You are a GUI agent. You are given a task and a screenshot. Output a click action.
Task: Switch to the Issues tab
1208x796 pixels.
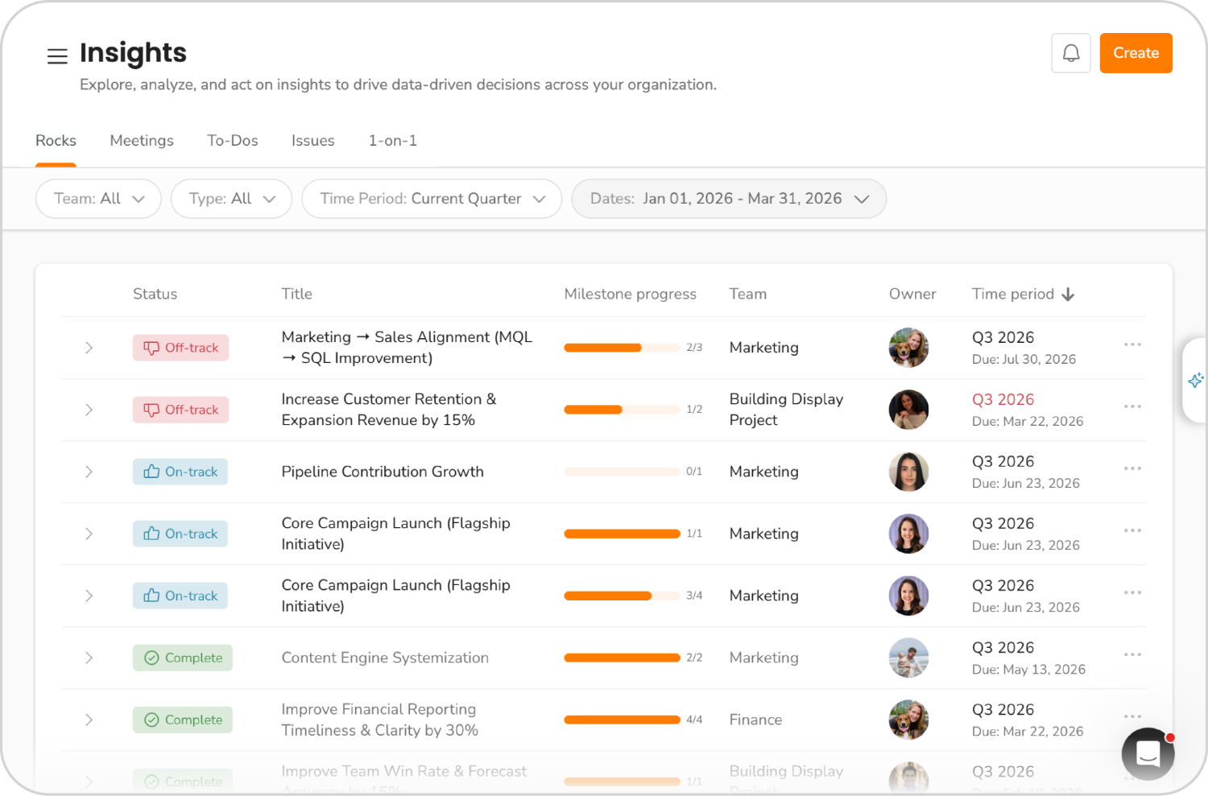click(x=313, y=141)
